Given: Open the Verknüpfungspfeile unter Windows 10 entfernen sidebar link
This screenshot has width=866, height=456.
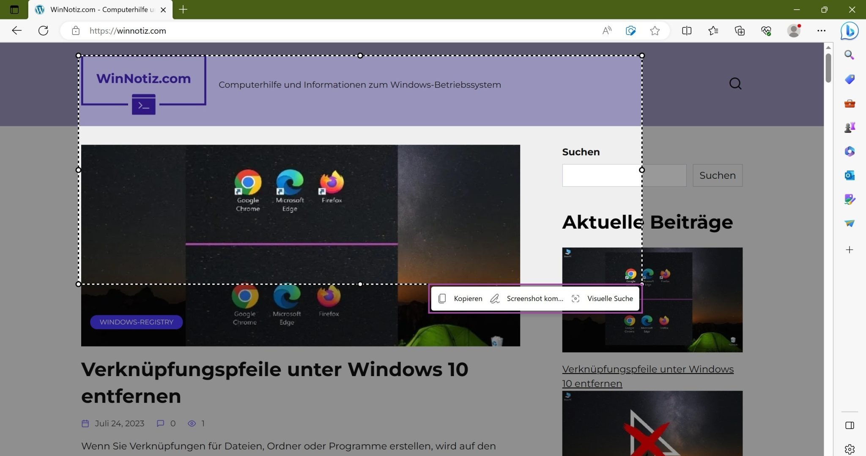Looking at the screenshot, I should pos(647,376).
